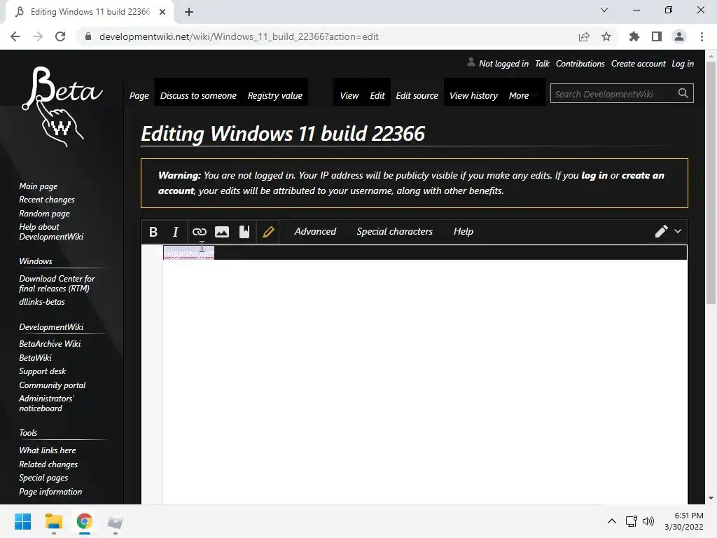Click the browser address bar URL
The height and width of the screenshot is (538, 717).
click(239, 36)
